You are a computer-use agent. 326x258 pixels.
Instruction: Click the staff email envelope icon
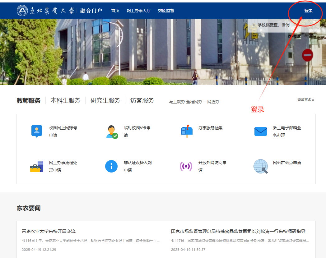pos(261,131)
